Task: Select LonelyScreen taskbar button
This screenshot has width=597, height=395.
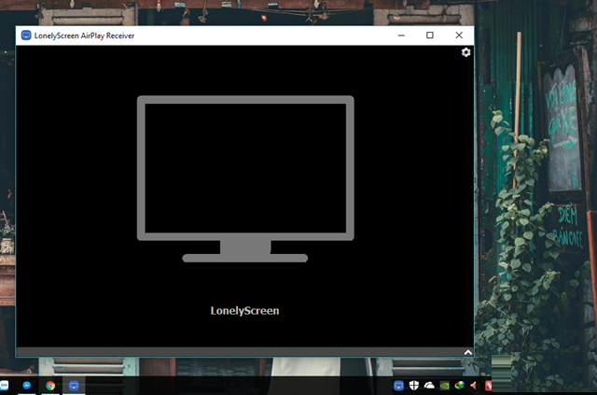Action: [x=74, y=386]
